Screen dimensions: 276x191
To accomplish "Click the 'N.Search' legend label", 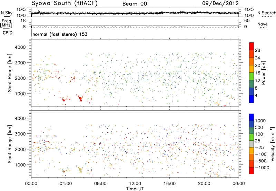I will click(x=267, y=13).
